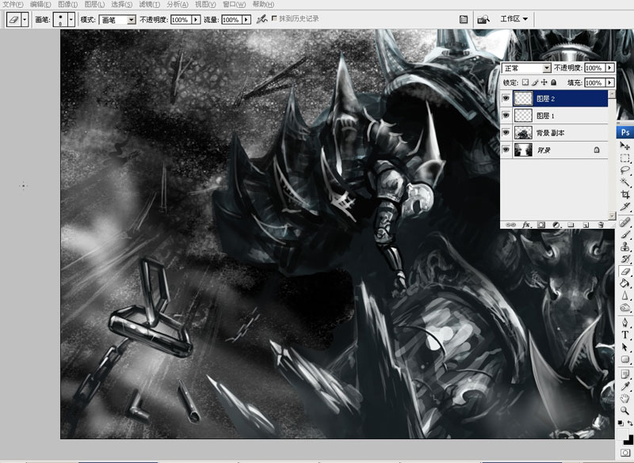Screen dimensions: 634x463
Task: Open 图像(I) menu
Action: pyautogui.click(x=68, y=5)
